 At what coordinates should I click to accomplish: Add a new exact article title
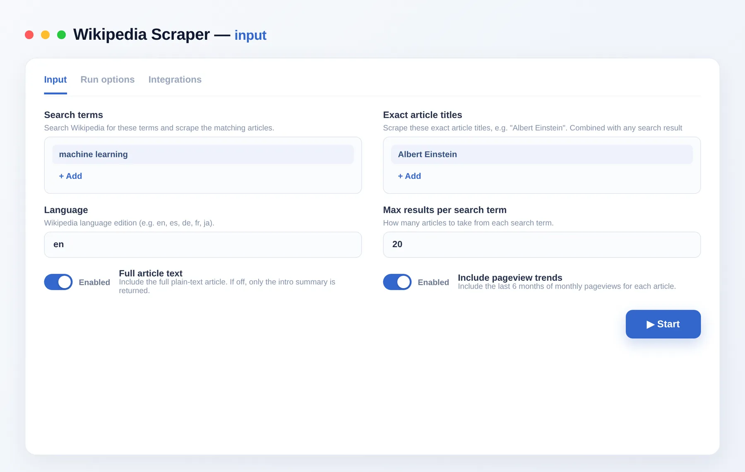pyautogui.click(x=409, y=176)
